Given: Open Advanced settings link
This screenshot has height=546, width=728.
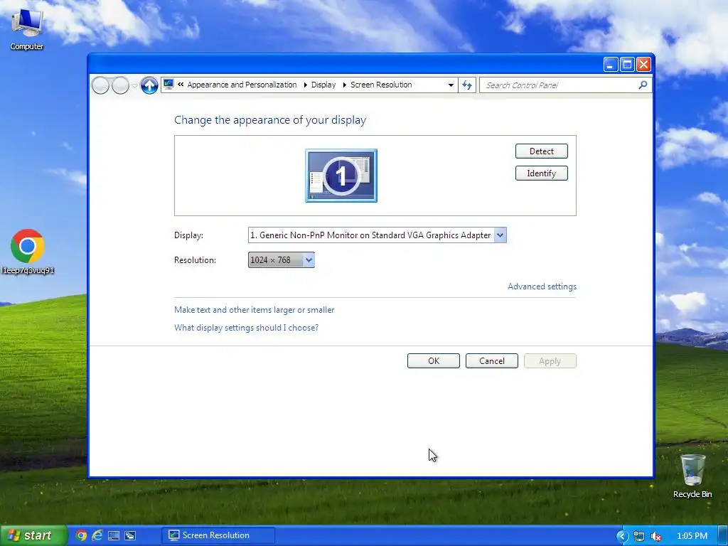Looking at the screenshot, I should 542,287.
